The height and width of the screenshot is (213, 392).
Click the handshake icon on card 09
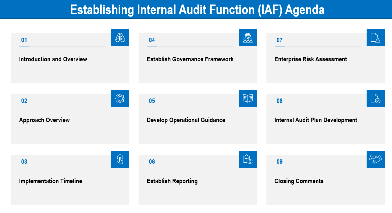(x=375, y=159)
